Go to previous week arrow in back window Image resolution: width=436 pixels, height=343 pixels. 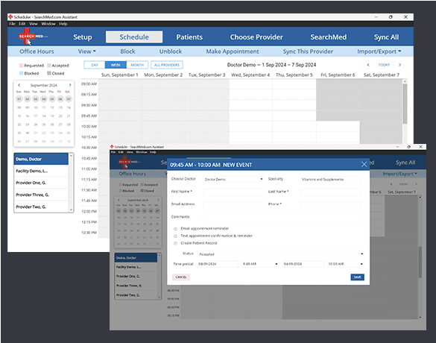tap(368, 65)
